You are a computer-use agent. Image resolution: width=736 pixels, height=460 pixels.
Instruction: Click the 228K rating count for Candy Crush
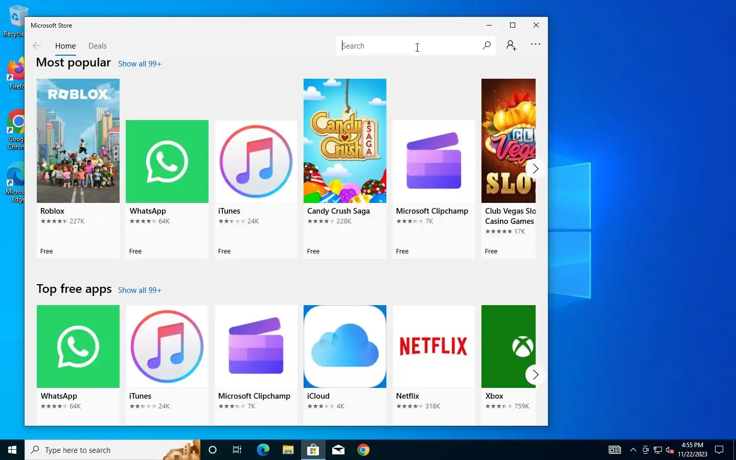tap(344, 221)
